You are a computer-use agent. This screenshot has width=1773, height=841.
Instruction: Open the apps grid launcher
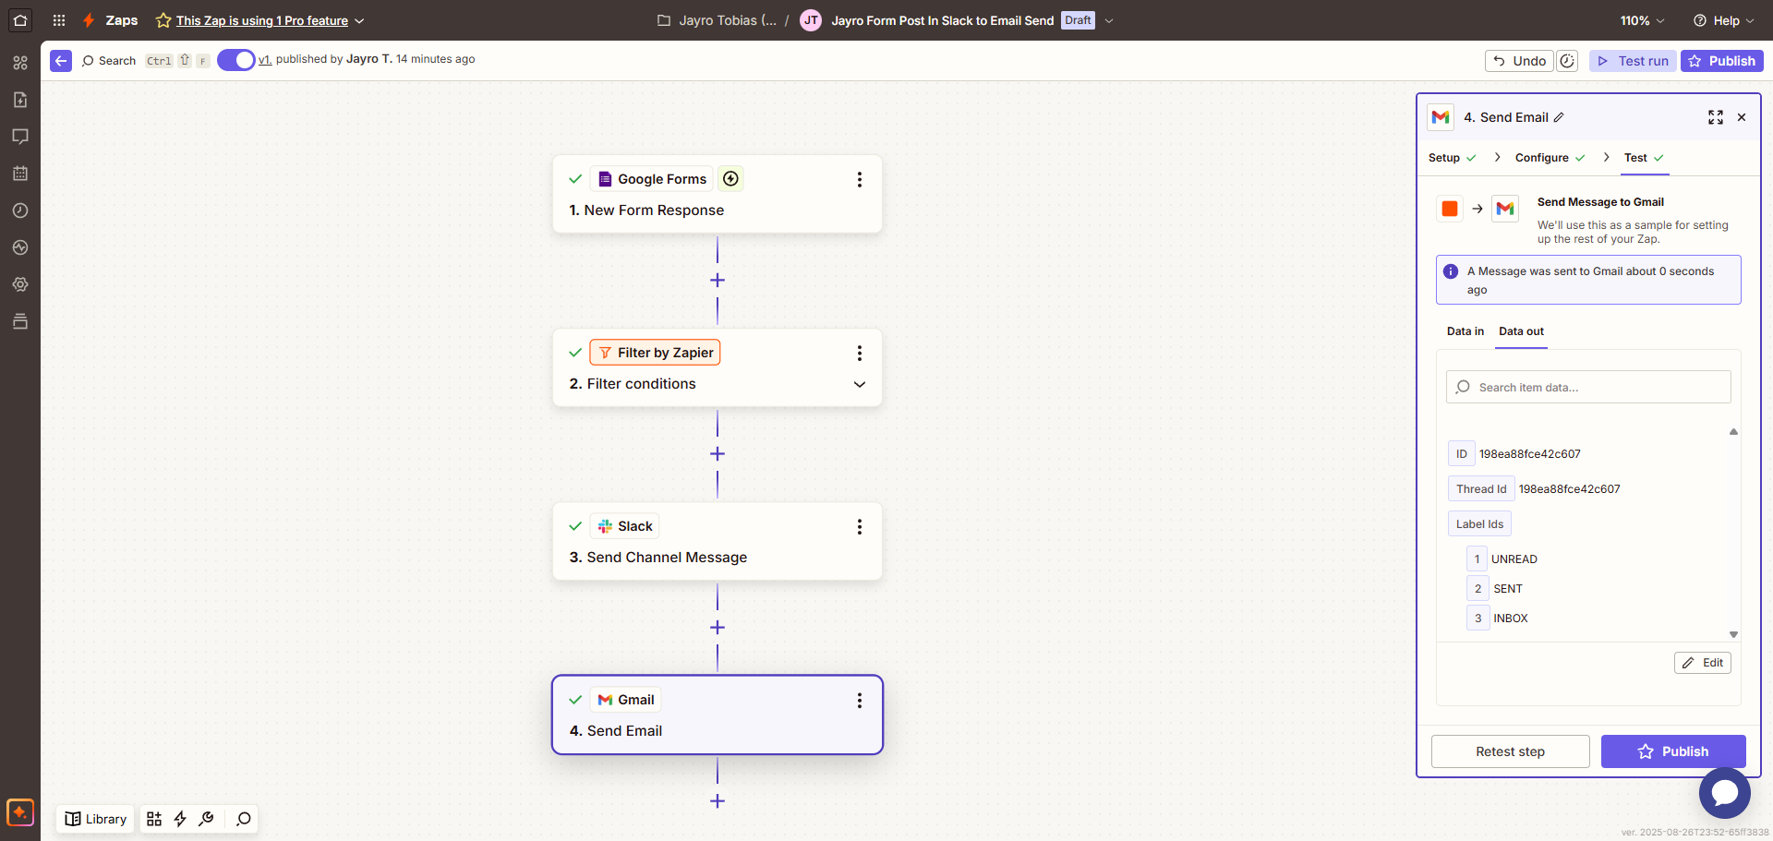(x=59, y=19)
